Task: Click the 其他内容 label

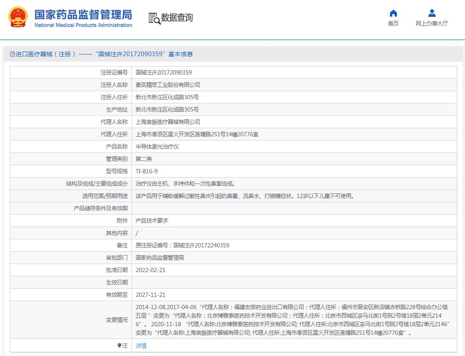Action: pyautogui.click(x=117, y=233)
